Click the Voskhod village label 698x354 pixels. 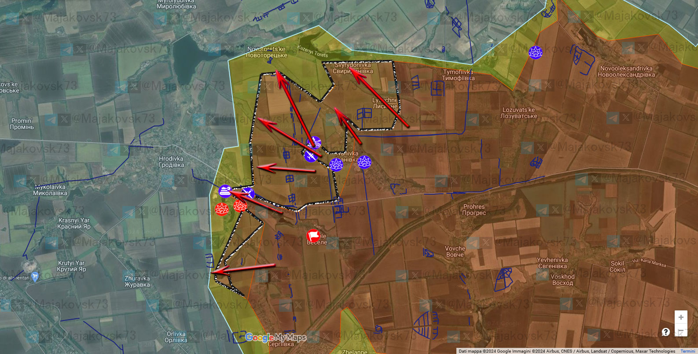pos(562,280)
